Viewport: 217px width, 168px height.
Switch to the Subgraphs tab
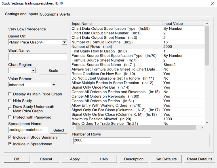click(49, 14)
